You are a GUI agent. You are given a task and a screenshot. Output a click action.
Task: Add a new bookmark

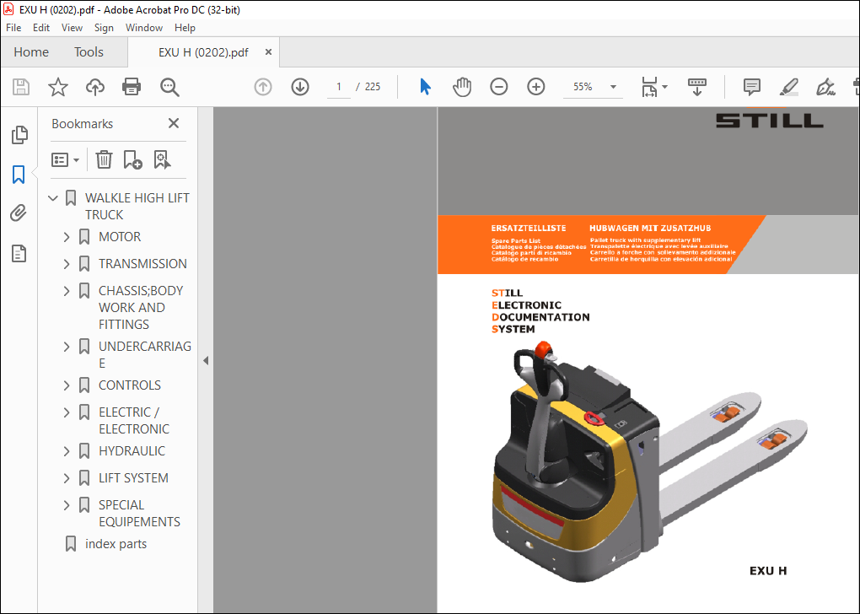pos(132,159)
